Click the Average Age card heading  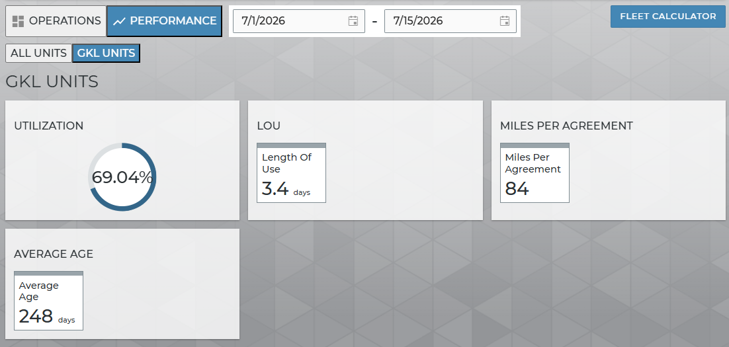[x=54, y=254]
